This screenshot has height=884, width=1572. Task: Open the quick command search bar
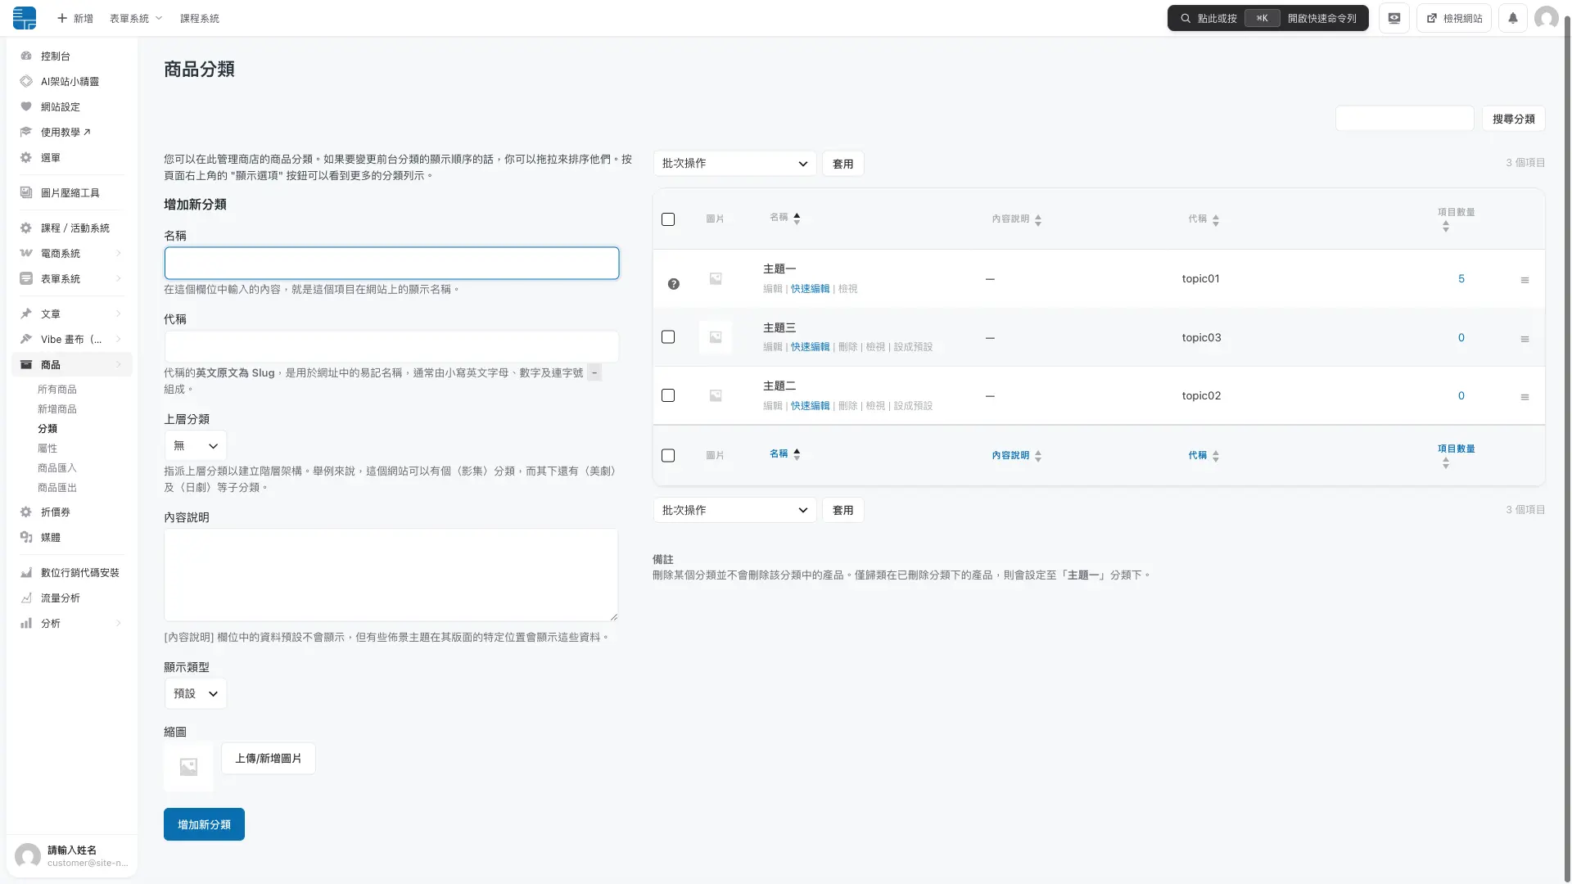[1268, 18]
